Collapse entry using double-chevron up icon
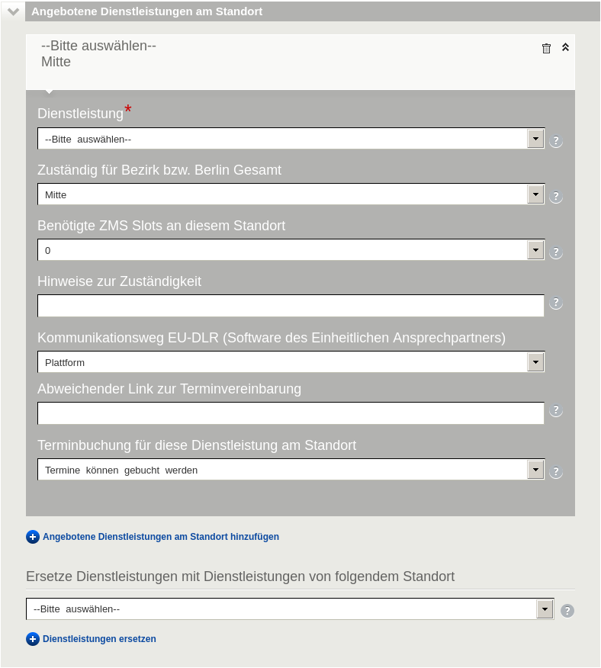Screen dimensions: 601x668 565,47
